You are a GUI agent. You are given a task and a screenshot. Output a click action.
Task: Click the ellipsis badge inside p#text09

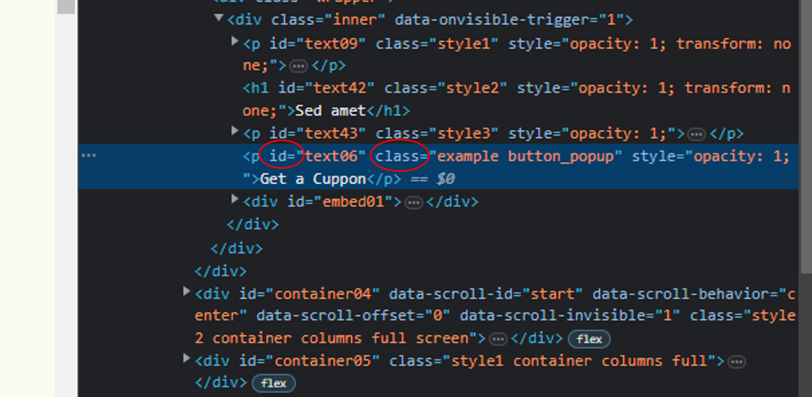coord(299,67)
